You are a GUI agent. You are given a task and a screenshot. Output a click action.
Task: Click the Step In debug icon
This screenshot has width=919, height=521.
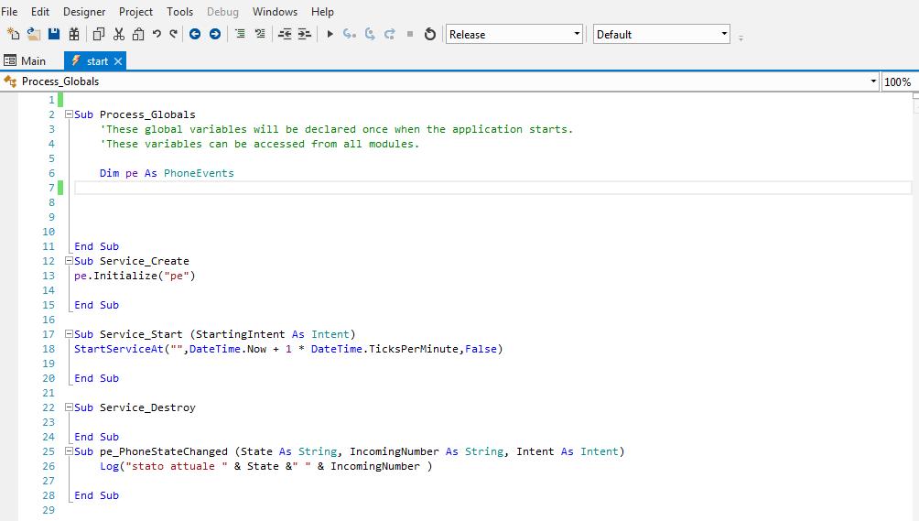[350, 34]
